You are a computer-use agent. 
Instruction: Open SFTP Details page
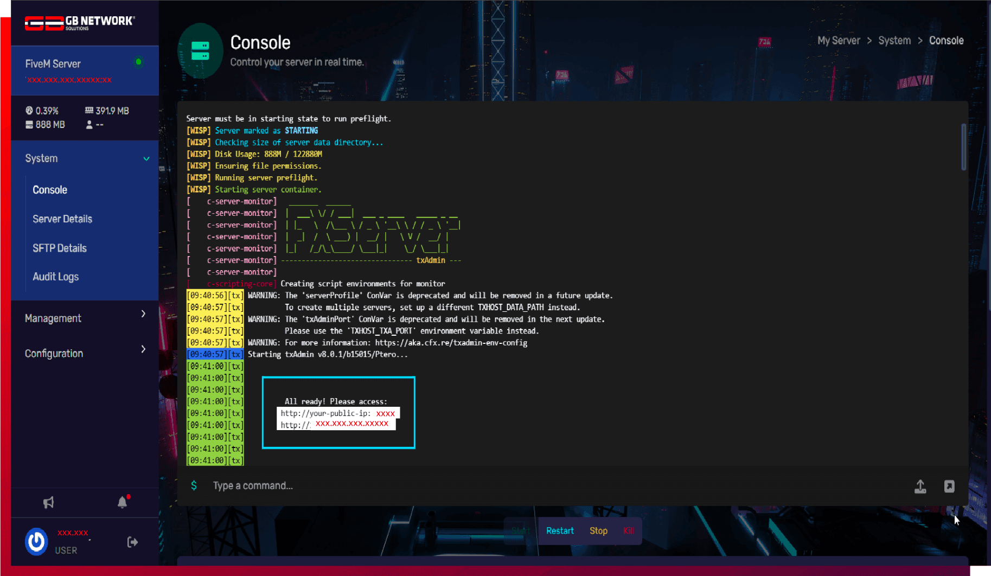(60, 248)
